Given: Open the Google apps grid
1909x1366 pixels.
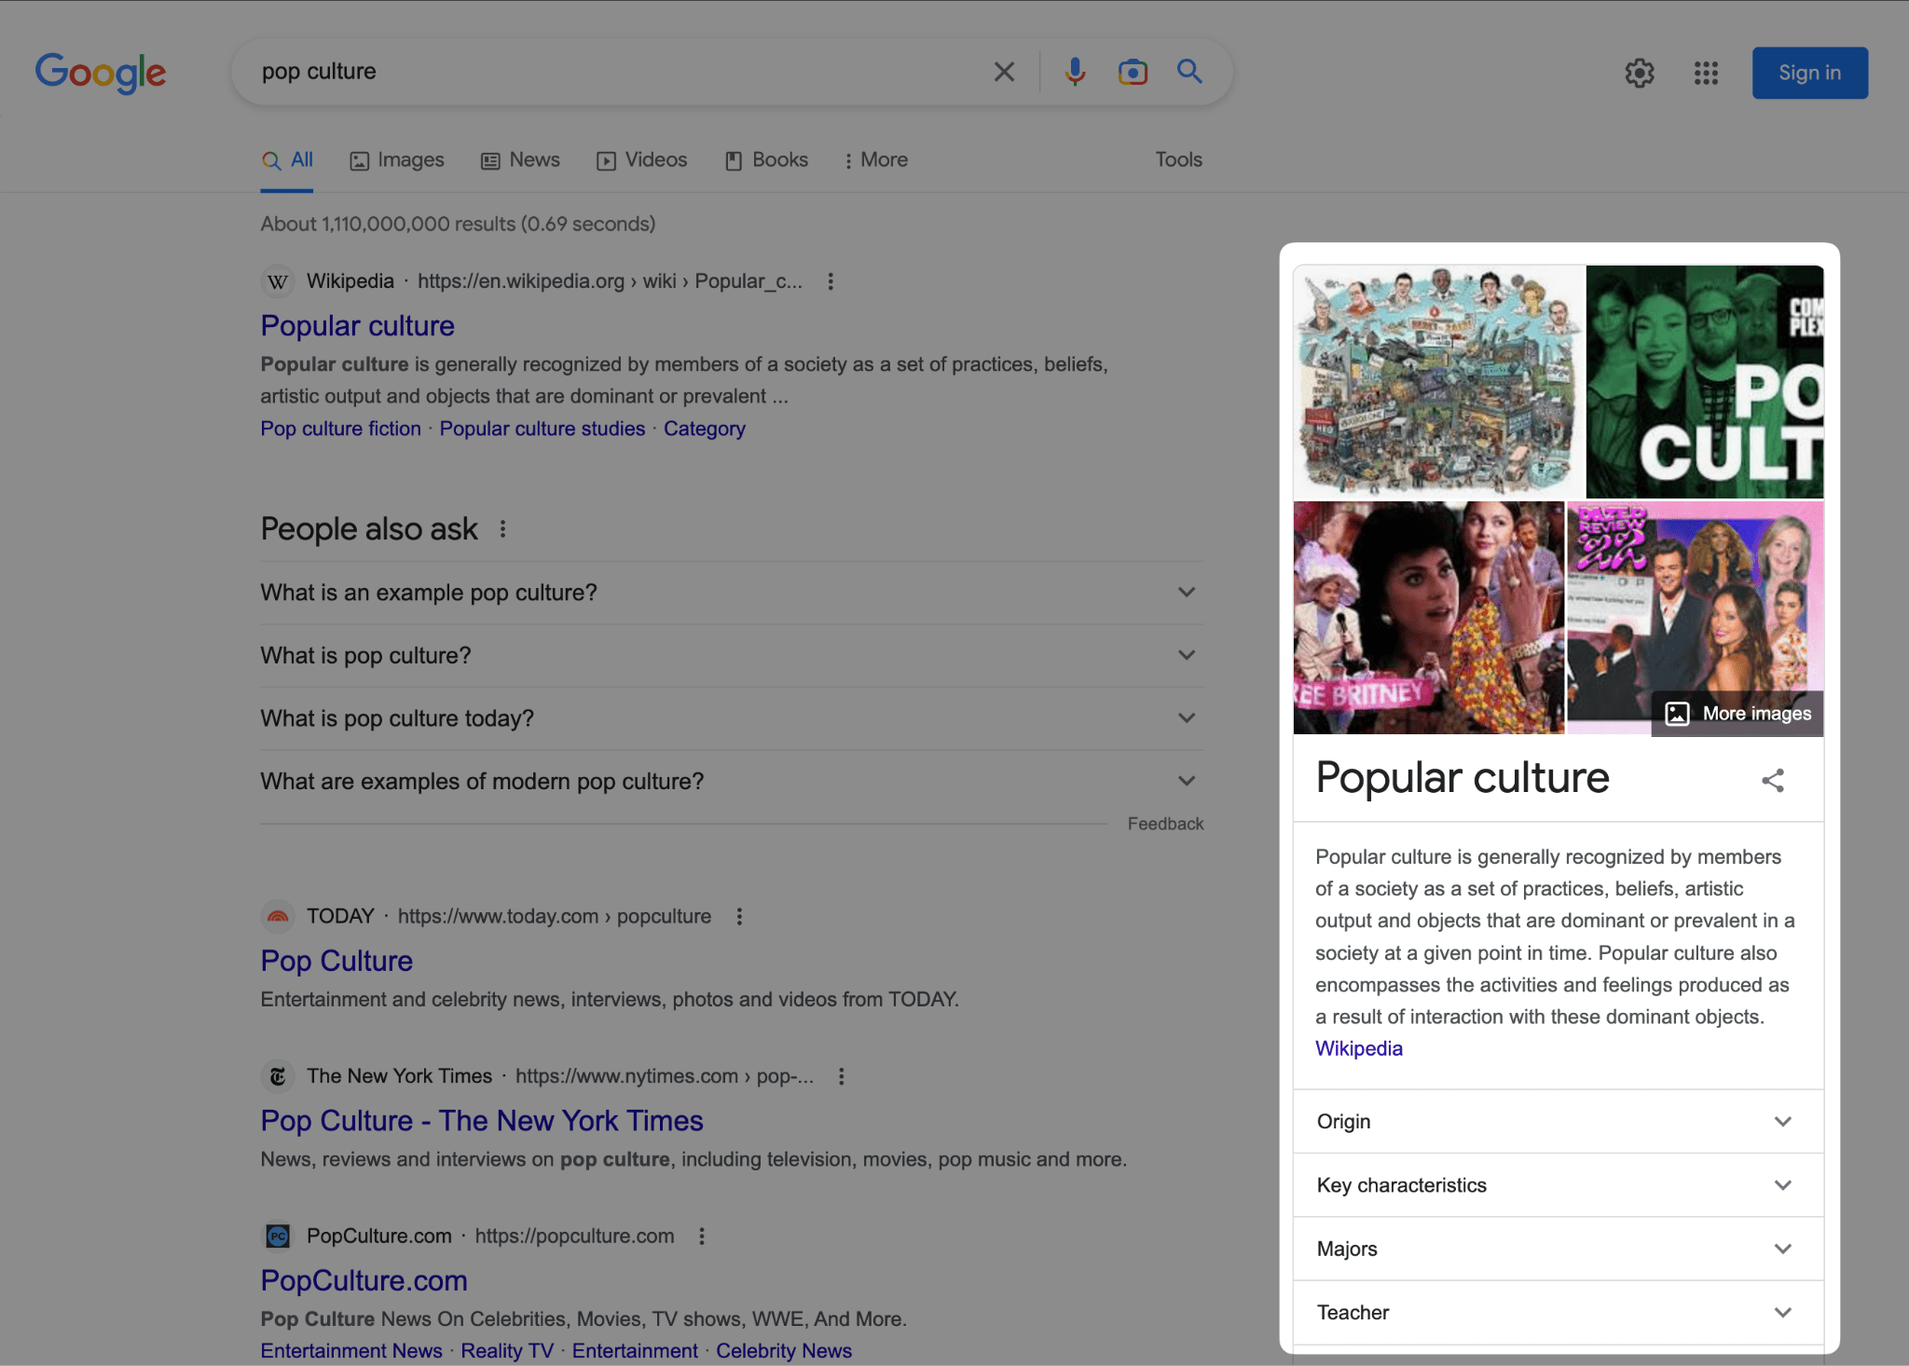Looking at the screenshot, I should click(1706, 73).
